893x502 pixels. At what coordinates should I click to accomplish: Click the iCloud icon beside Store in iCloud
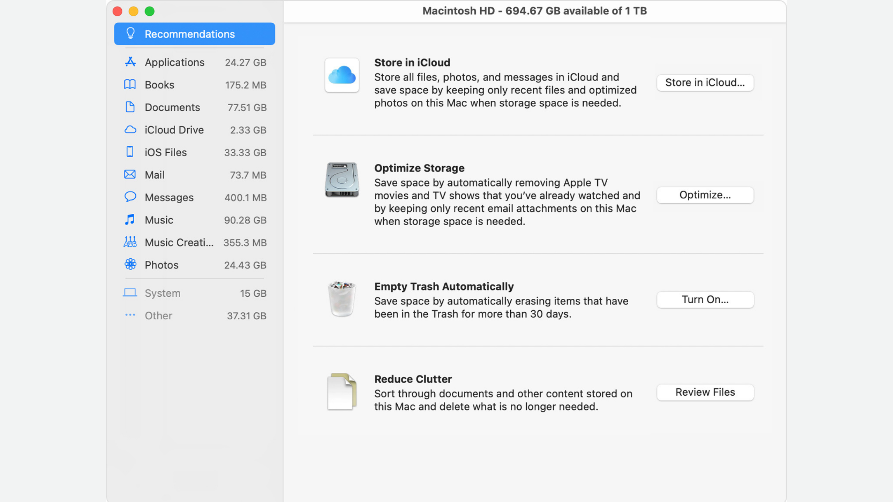coord(342,75)
